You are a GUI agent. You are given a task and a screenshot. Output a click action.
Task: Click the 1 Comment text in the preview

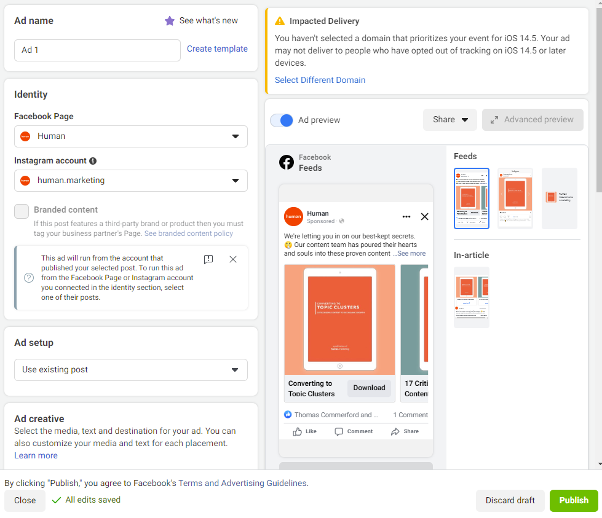point(410,415)
